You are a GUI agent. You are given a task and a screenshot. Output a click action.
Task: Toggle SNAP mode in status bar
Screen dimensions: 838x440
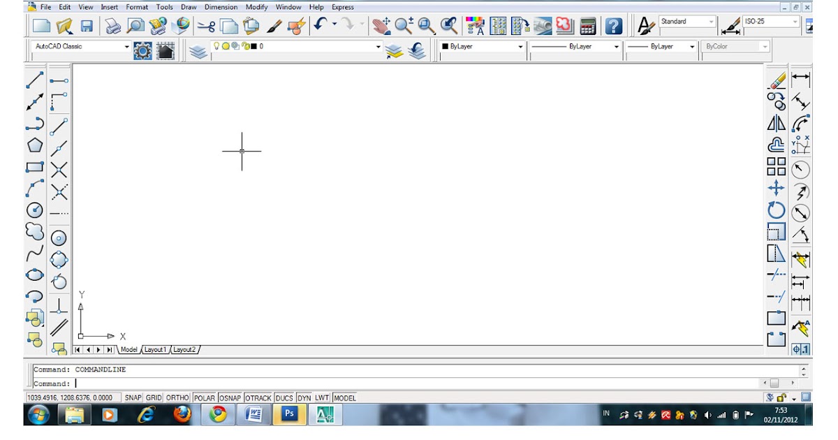point(133,397)
